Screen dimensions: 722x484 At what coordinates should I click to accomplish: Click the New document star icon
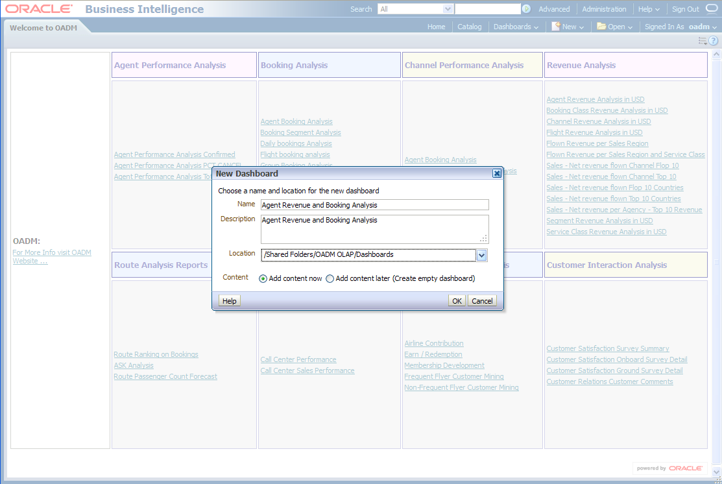pyautogui.click(x=556, y=27)
